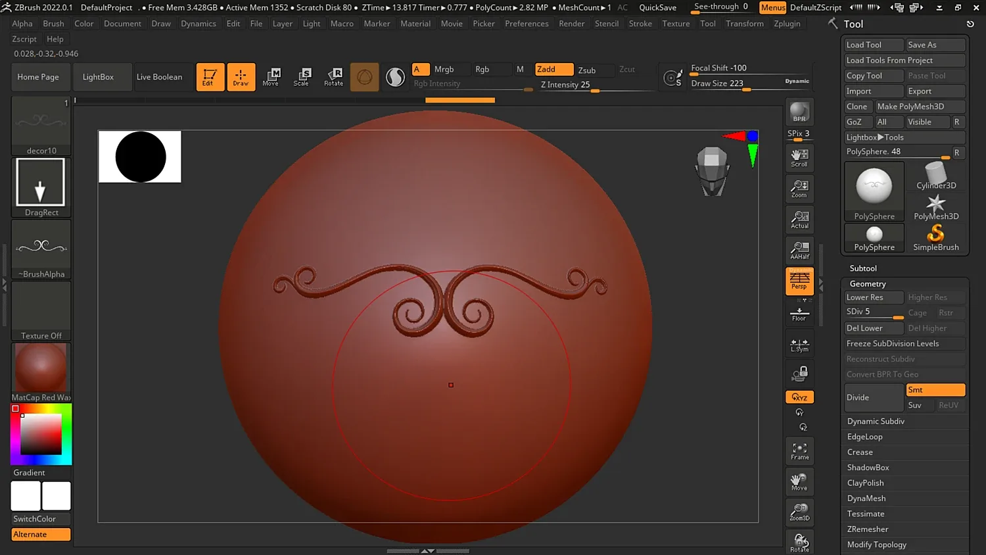
Task: Select the Scale transform tool
Action: [x=302, y=77]
